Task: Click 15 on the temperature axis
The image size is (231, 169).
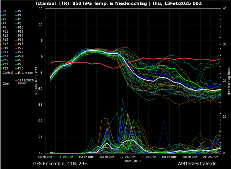Action: 41,9
